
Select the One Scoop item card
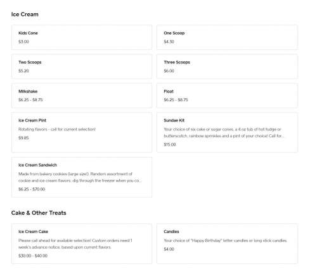click(x=227, y=37)
